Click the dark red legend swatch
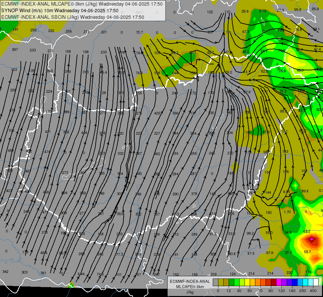 tap(274, 282)
